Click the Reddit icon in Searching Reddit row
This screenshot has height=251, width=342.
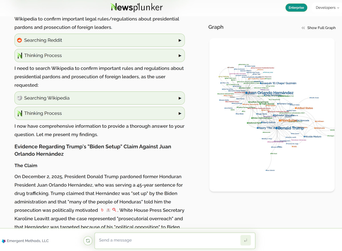click(19, 40)
